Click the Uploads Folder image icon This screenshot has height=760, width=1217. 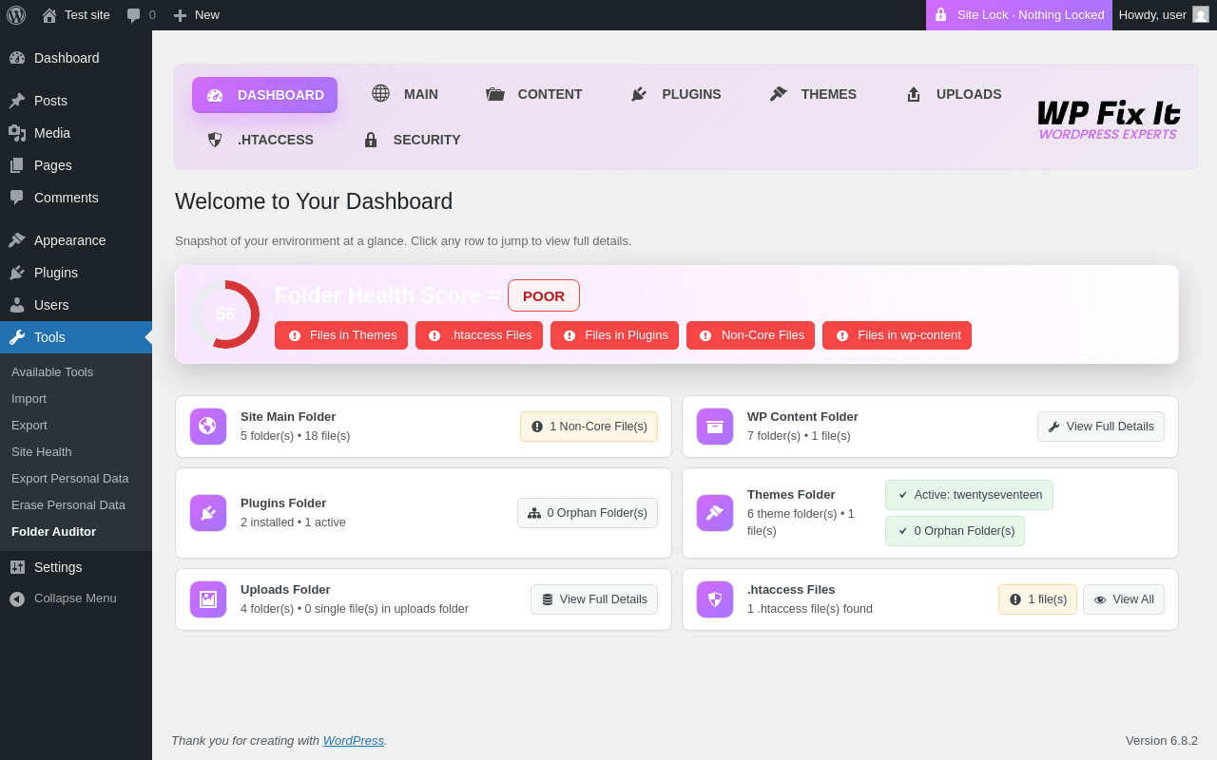tap(208, 599)
